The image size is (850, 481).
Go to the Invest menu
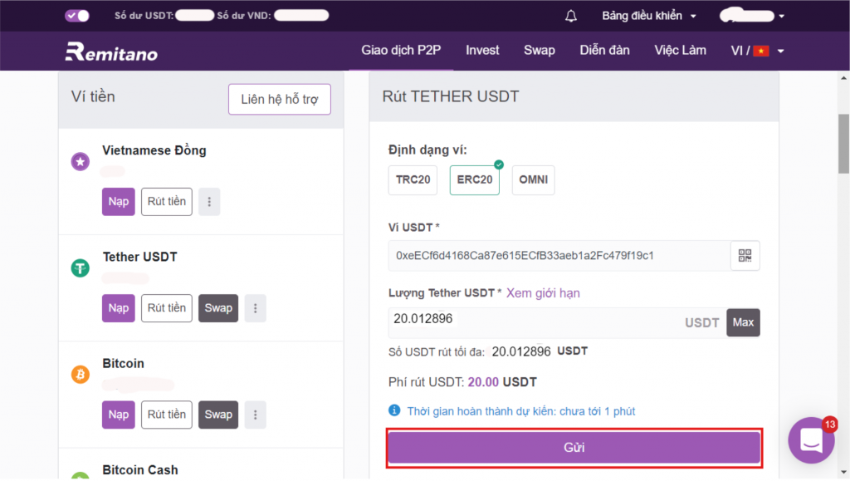(482, 51)
